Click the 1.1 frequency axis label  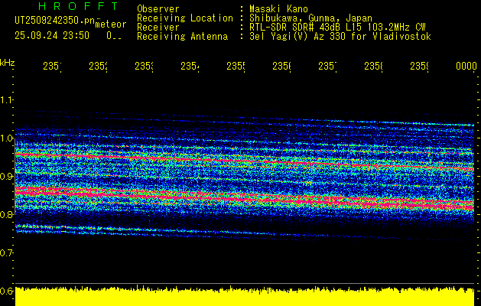pyautogui.click(x=6, y=99)
